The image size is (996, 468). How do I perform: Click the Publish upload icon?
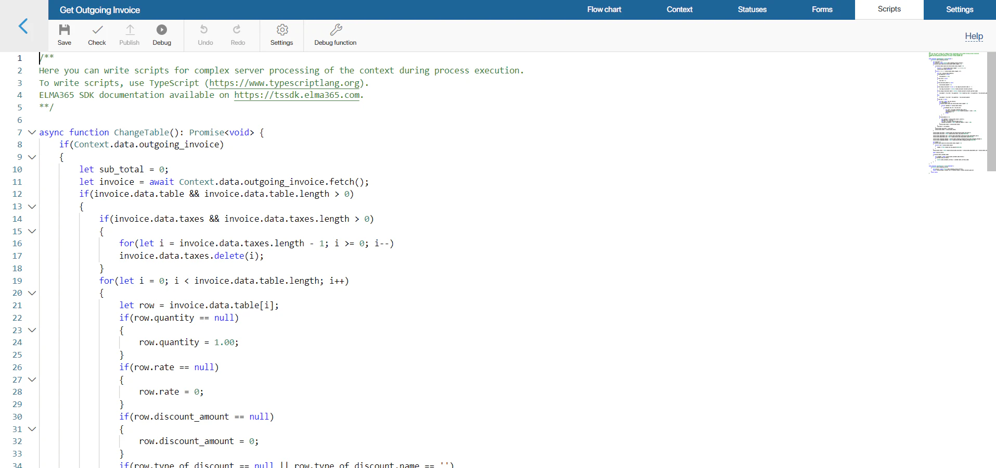pyautogui.click(x=130, y=30)
